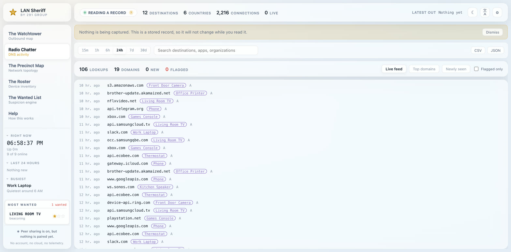Click the star rating on Living Room TV card
The height and width of the screenshot is (252, 511).
[59, 216]
